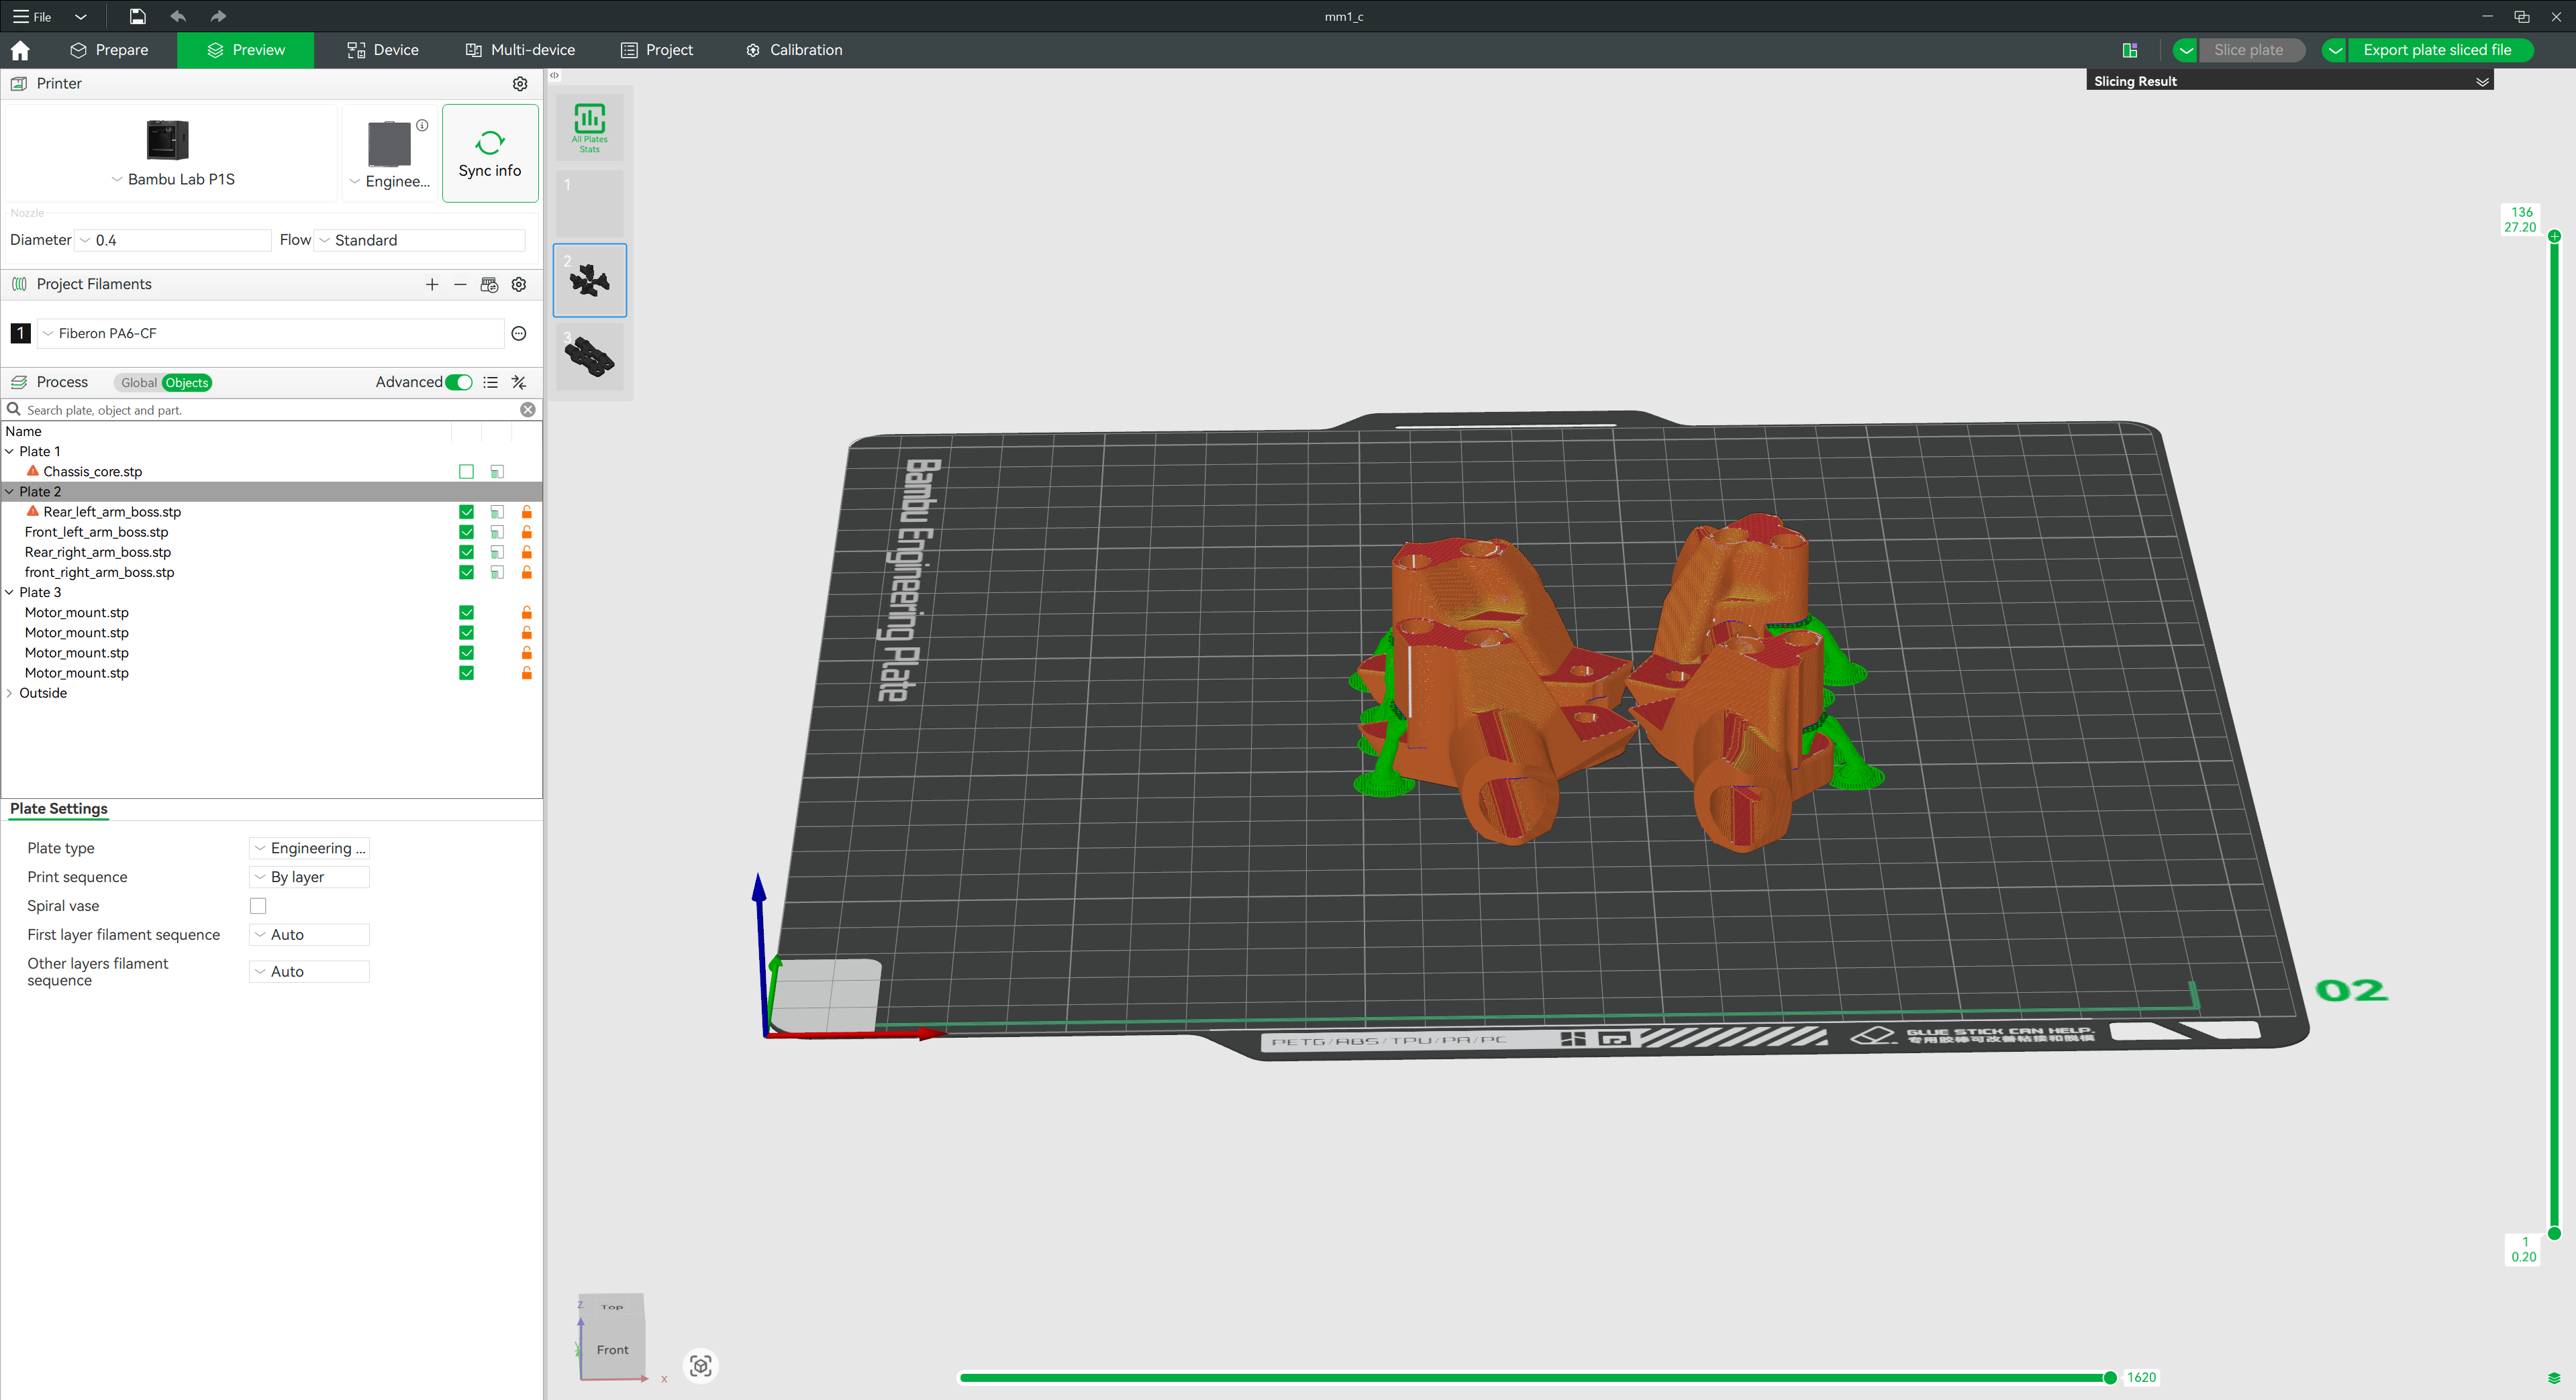Expand the Outside tree node

click(x=10, y=692)
